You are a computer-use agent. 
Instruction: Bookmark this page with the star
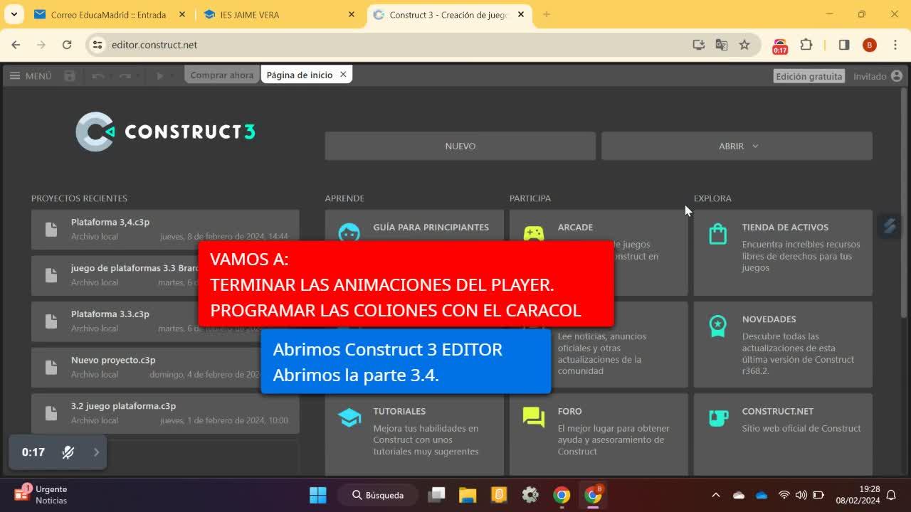[x=744, y=45]
